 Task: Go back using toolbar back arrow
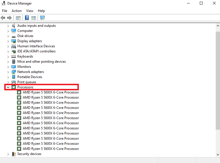(3, 18)
